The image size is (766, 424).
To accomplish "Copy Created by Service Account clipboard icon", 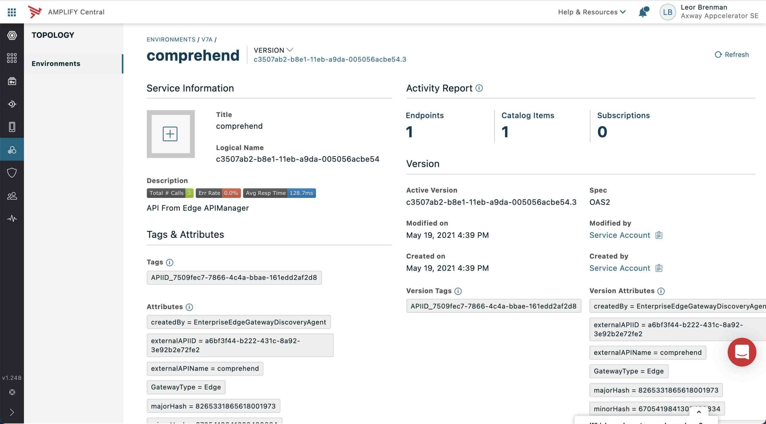I will 659,268.
